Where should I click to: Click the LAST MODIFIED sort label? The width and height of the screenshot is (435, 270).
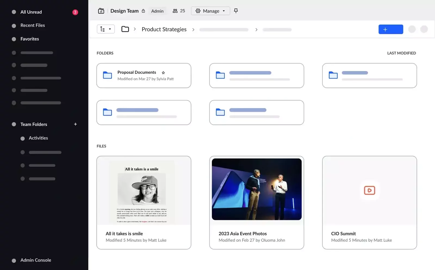point(402,53)
